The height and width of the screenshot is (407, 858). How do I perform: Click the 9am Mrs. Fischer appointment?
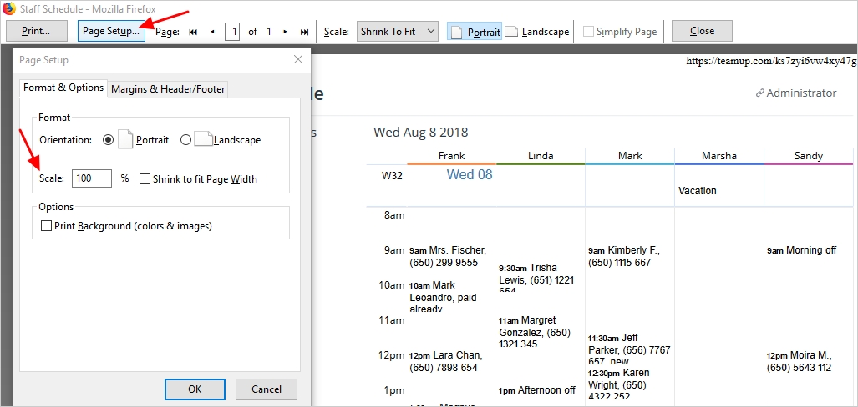click(448, 256)
